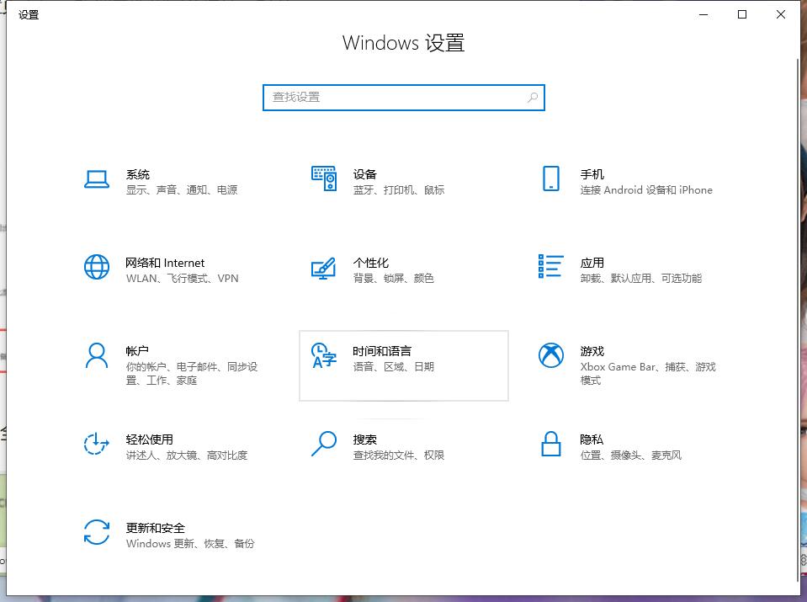807x602 pixels.
Task: Open the 手机 (Phone) settings icon
Action: tap(551, 178)
